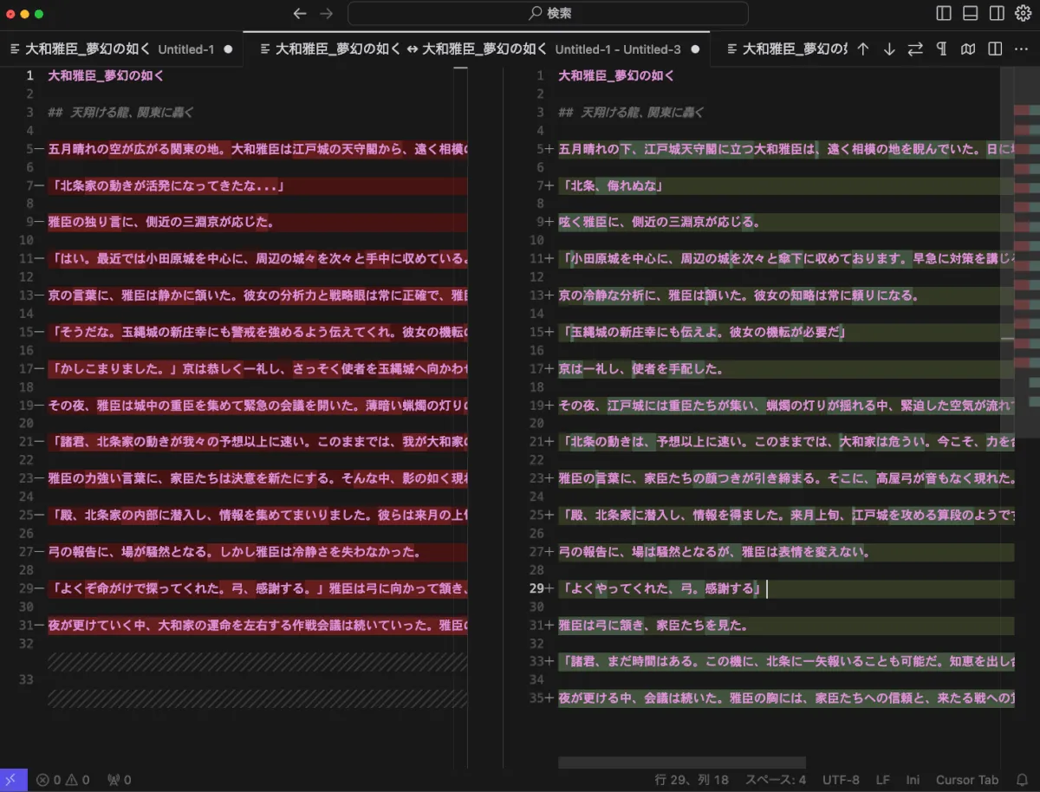Change encoding via UTF-8 in status bar
This screenshot has height=792, width=1040.
pos(841,780)
